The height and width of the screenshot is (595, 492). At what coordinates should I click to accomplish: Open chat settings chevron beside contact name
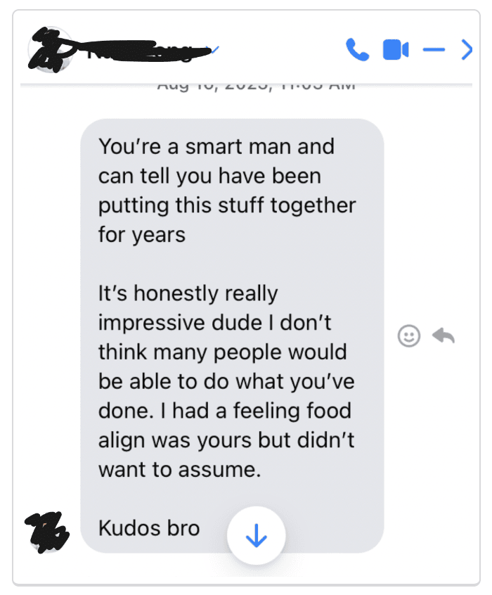click(x=214, y=49)
